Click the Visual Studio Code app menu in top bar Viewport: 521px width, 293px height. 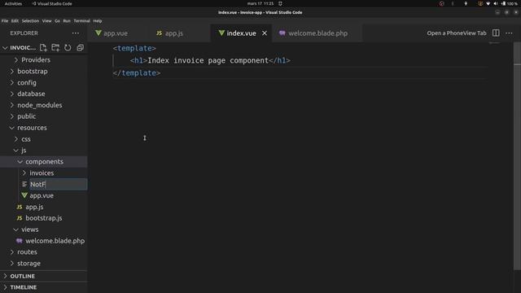[52, 3]
